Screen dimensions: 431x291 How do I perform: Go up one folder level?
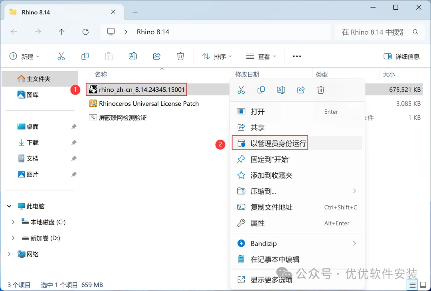pyautogui.click(x=61, y=32)
